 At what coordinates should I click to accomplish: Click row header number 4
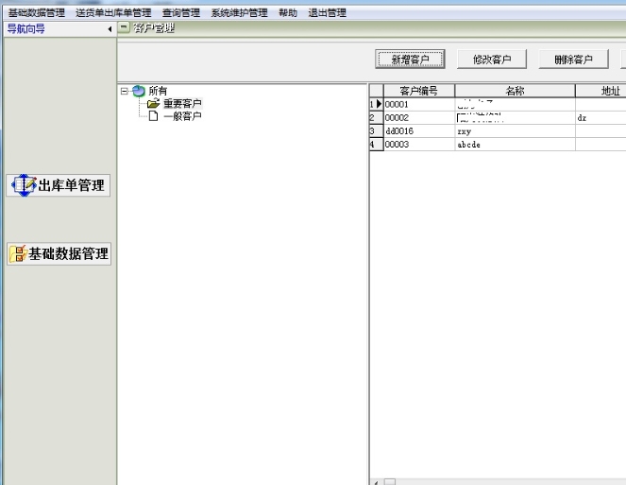376,145
